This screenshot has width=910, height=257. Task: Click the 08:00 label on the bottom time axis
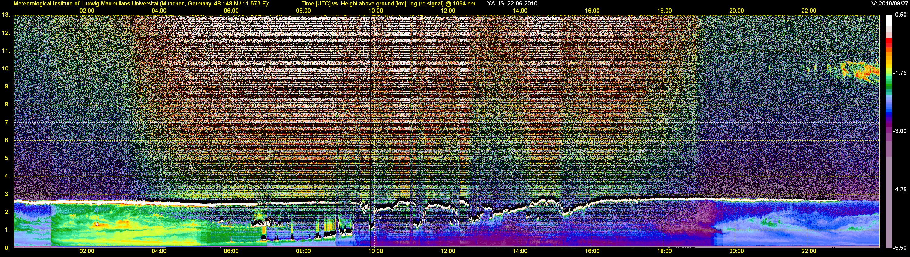(x=303, y=251)
